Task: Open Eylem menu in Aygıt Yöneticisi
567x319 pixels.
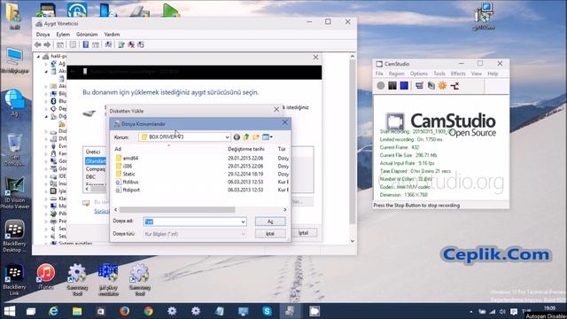Action: tap(63, 35)
